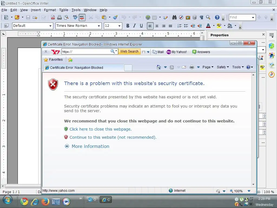Open the Table menu
This screenshot has width=277, height=208.
point(64,10)
